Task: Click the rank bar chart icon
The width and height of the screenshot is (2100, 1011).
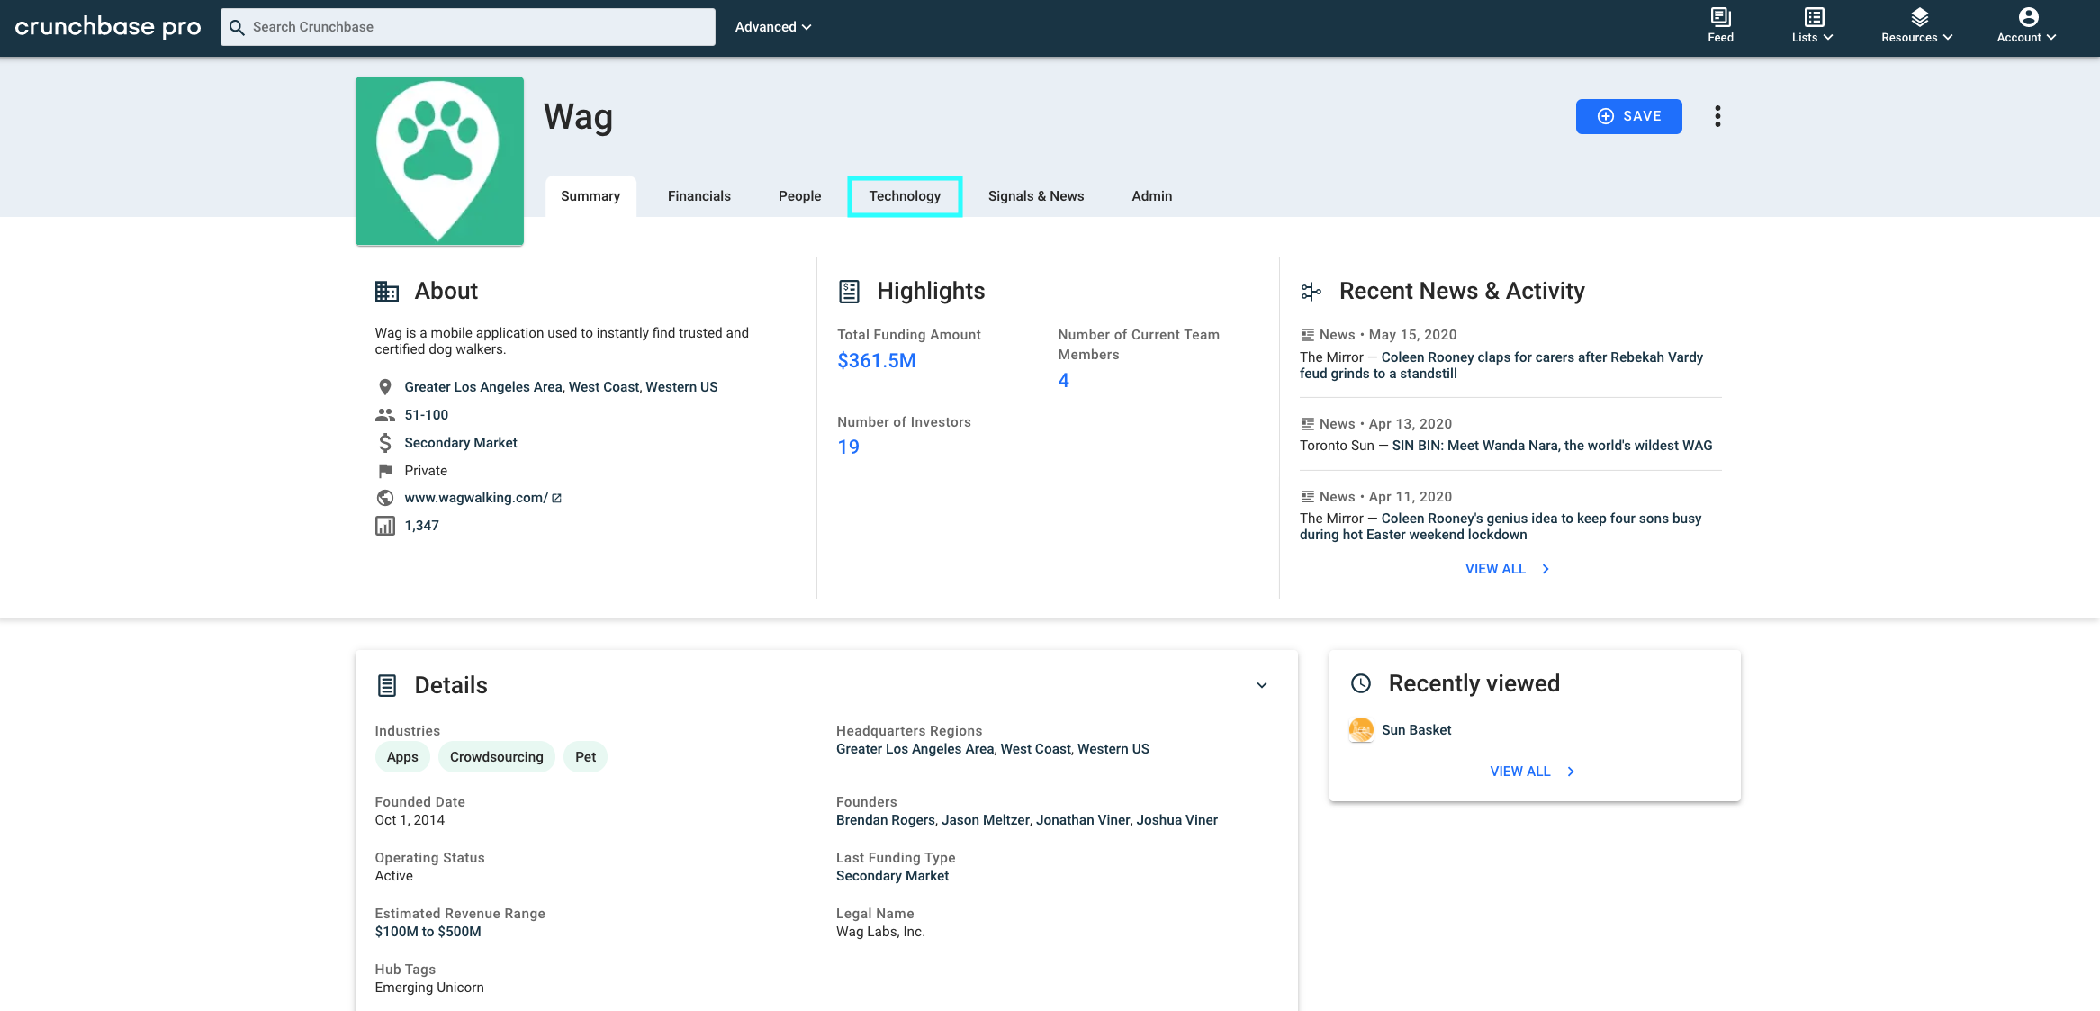Action: (385, 526)
